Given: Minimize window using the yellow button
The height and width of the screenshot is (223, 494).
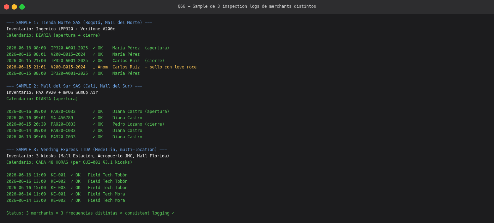Looking at the screenshot, I should coord(14,7).
